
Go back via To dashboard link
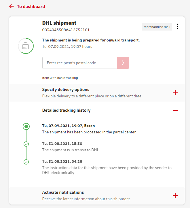click(x=31, y=6)
